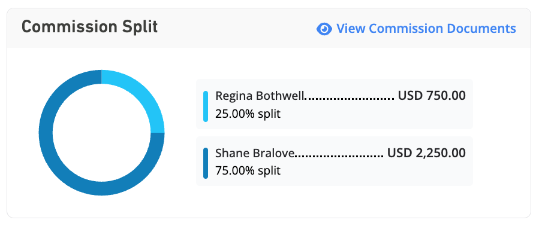Click the Shane Bralove name text
545x229 pixels.
(255, 153)
